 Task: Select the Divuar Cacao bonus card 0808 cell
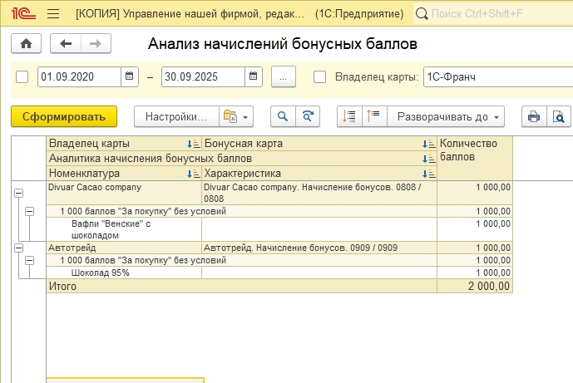(319, 193)
